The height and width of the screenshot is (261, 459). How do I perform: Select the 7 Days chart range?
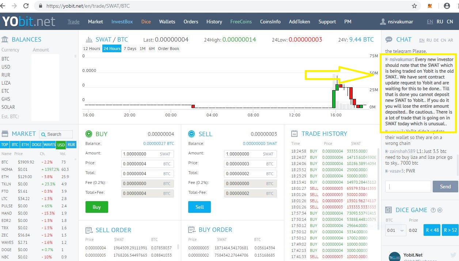[130, 49]
